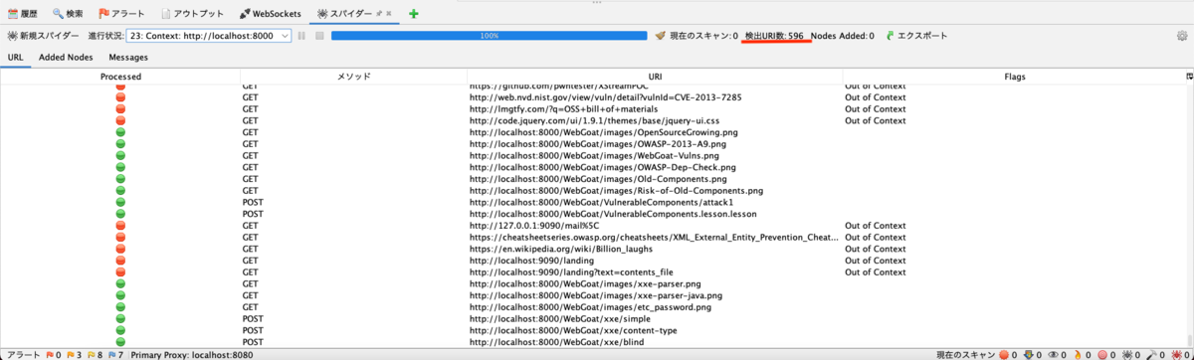Pause the spider scan

tap(301, 36)
